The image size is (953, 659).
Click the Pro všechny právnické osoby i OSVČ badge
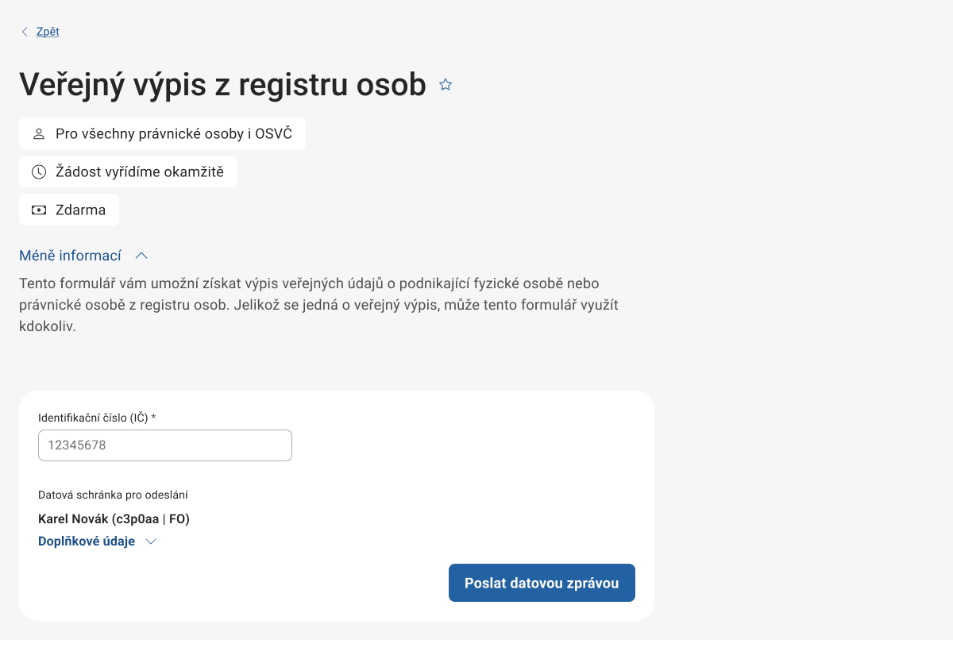coord(162,133)
